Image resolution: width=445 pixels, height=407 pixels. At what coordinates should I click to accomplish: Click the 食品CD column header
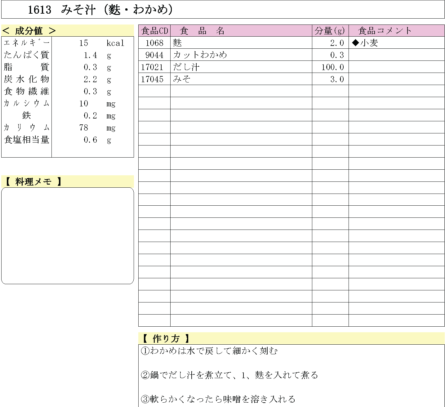[154, 31]
